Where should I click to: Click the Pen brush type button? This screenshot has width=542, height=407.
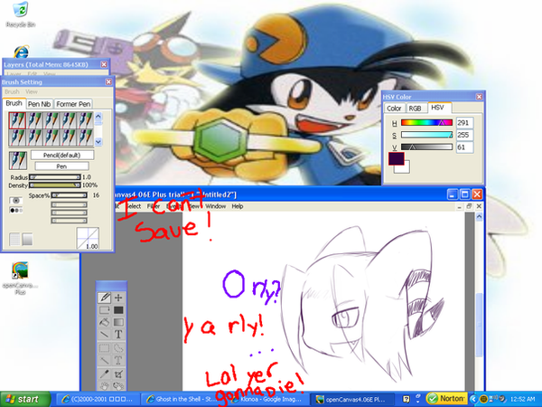[x=61, y=166]
